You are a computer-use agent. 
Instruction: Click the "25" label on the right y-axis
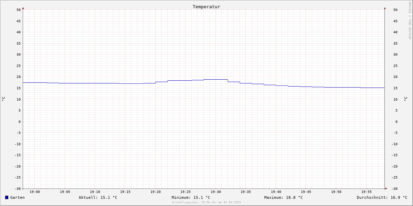pyautogui.click(x=395, y=66)
